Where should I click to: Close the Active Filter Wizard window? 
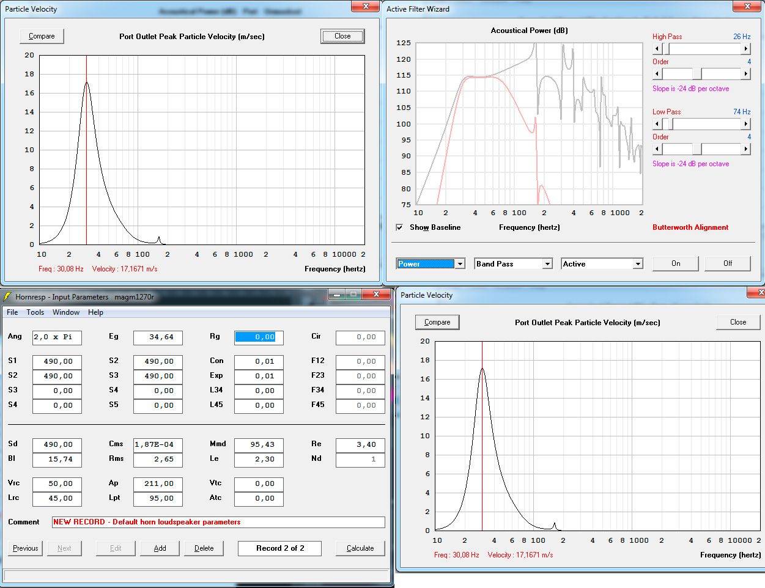746,7
